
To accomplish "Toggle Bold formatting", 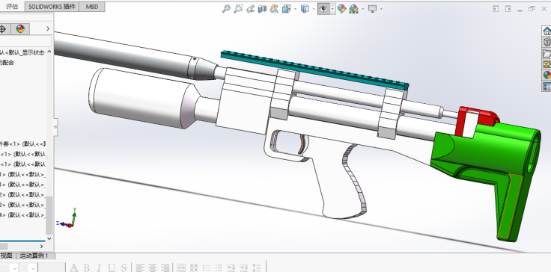I will tap(86, 268).
